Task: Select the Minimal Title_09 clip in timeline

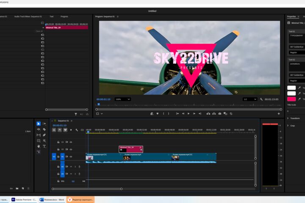Action: click(131, 149)
